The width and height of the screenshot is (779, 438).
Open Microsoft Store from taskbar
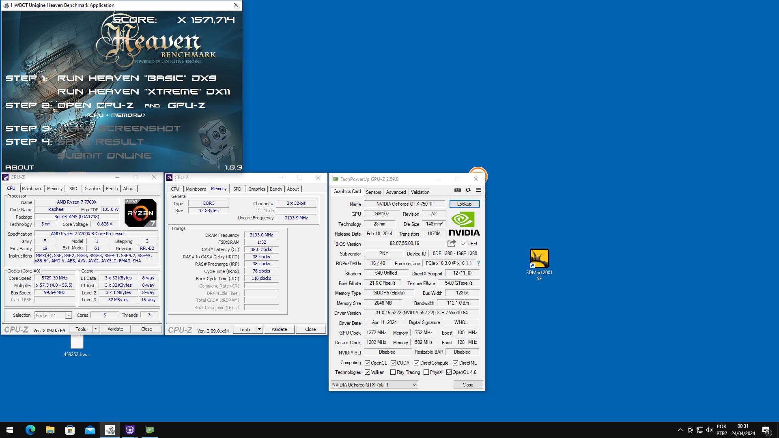click(x=70, y=430)
